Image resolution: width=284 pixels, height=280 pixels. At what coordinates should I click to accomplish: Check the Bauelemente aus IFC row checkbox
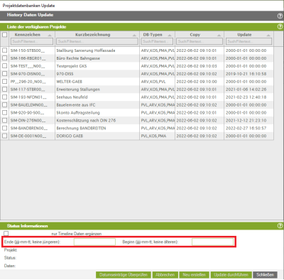coord(5,104)
